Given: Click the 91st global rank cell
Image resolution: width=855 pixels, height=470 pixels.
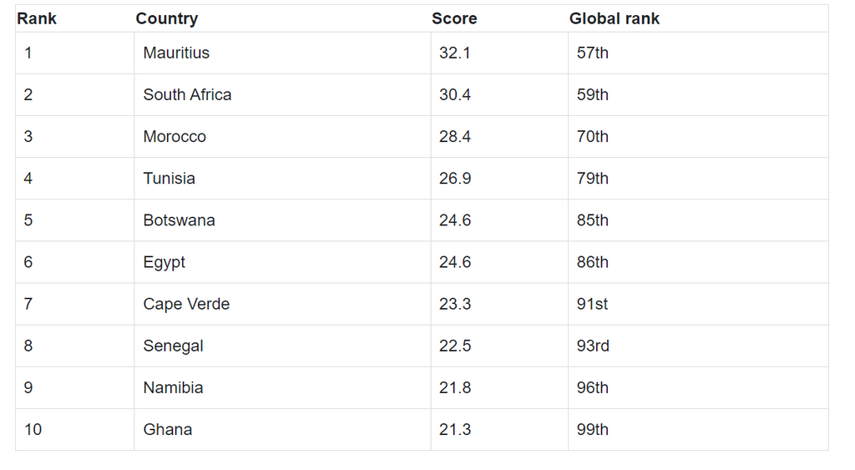Looking at the screenshot, I should 699,304.
